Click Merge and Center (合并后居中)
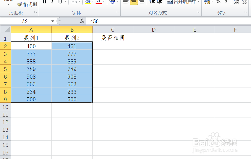The height and width of the screenshot is (159, 251). click(x=182, y=2)
